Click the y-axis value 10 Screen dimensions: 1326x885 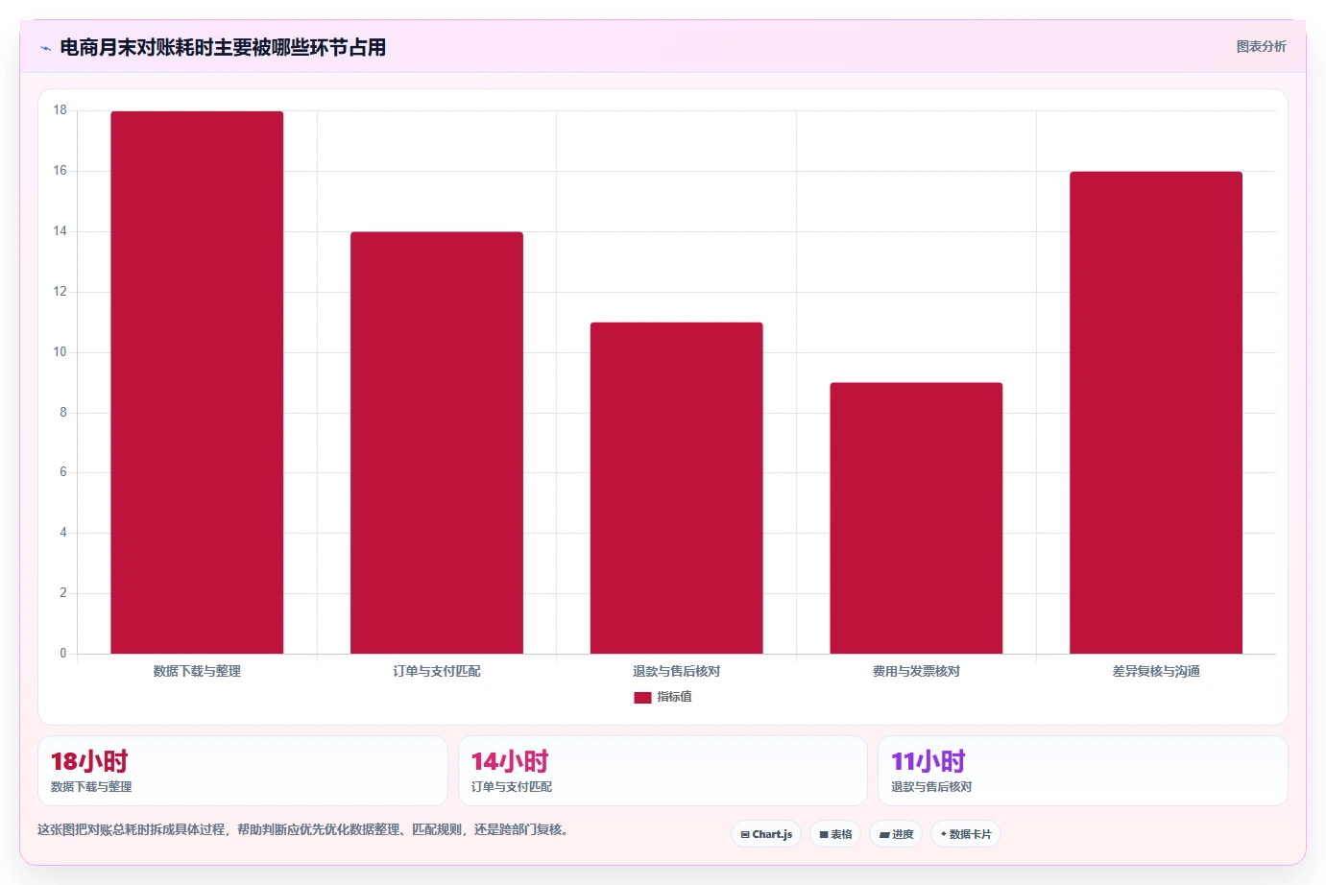(60, 352)
